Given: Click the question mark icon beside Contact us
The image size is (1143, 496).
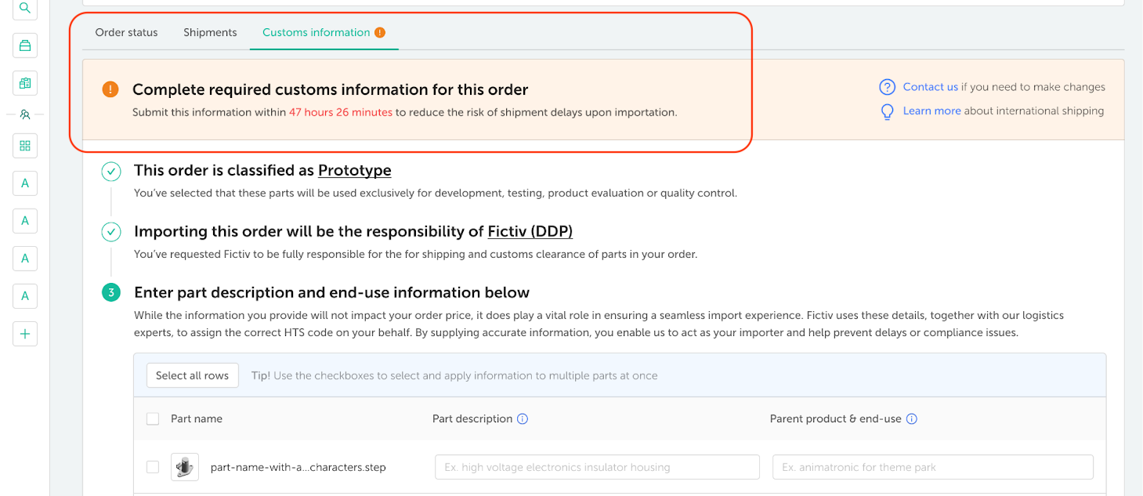Looking at the screenshot, I should [x=887, y=87].
